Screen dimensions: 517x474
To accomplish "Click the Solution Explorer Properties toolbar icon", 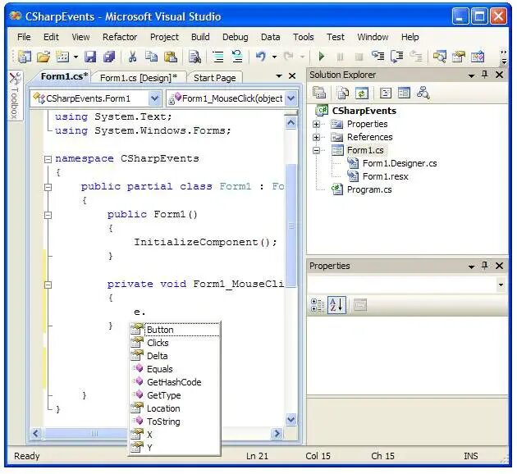I will click(x=319, y=93).
